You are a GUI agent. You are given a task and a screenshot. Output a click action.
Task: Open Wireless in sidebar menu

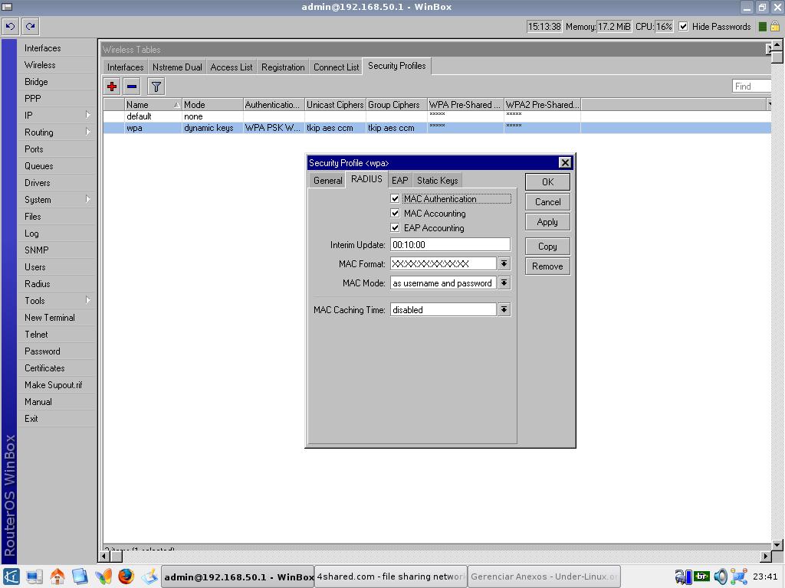coord(40,65)
